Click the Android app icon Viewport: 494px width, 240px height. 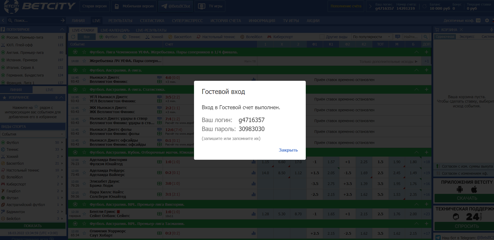pos(460,189)
